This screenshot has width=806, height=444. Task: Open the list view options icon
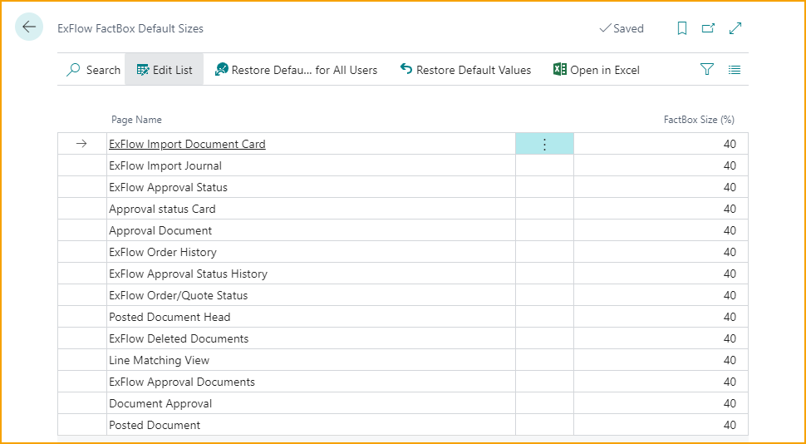tap(735, 70)
